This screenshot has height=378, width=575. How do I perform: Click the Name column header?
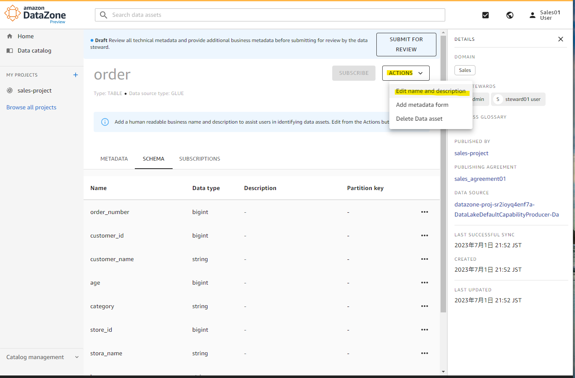(98, 188)
